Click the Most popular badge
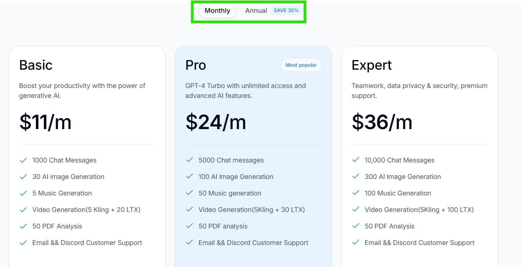Screen dimensions: 521x267 coord(301,65)
